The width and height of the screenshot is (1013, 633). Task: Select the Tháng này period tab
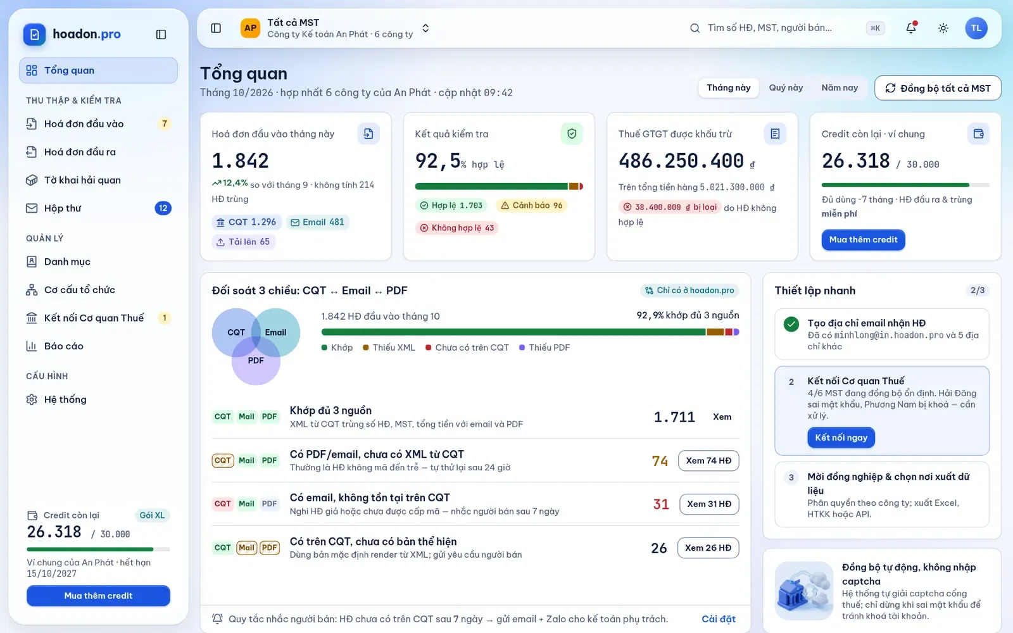coord(729,88)
